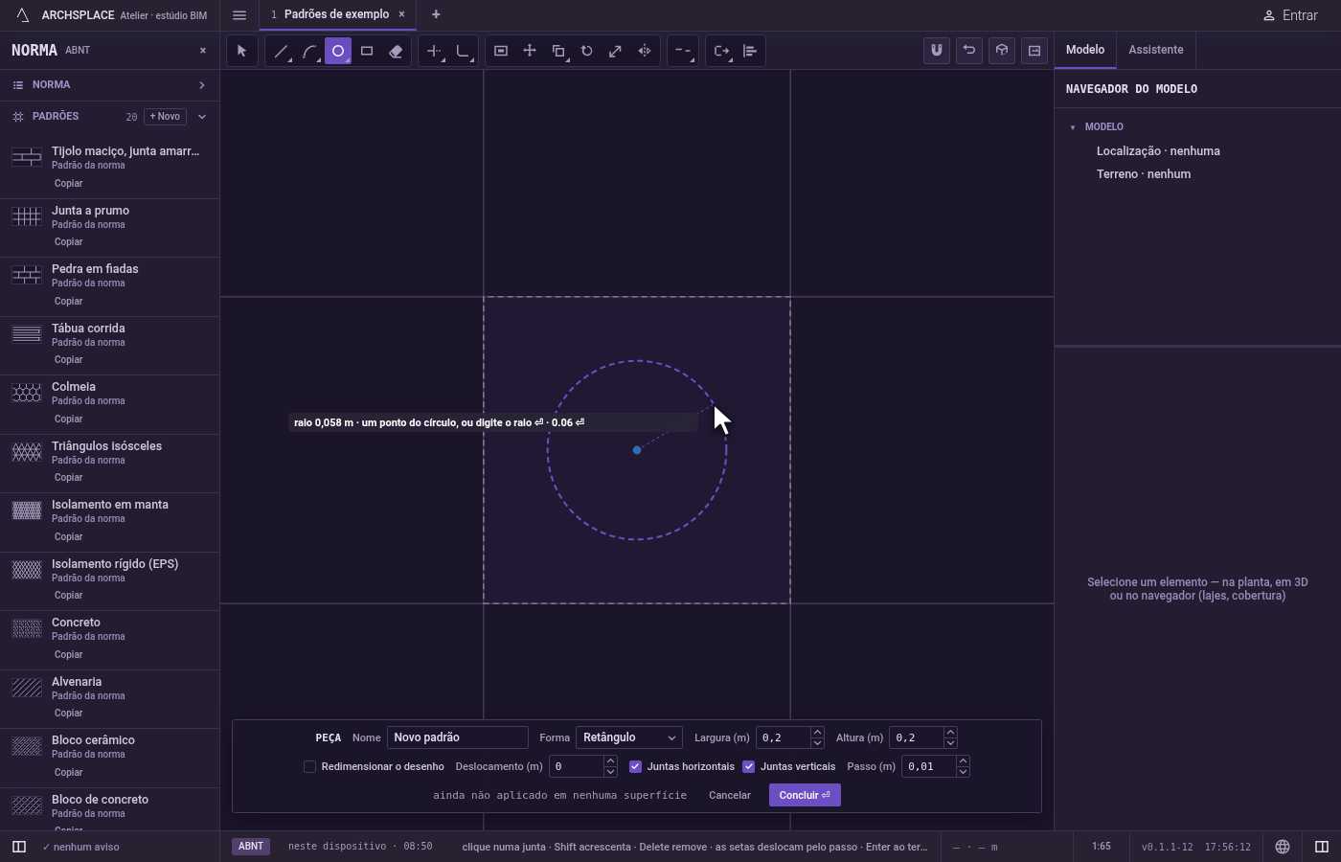Select the rectangle drawing tool

(x=367, y=51)
